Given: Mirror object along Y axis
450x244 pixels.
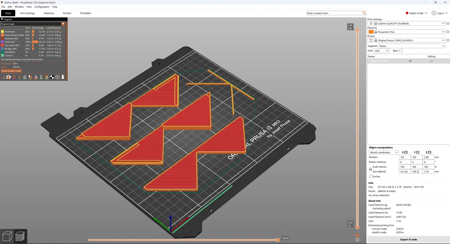Looking at the screenshot, I should pos(418,152).
